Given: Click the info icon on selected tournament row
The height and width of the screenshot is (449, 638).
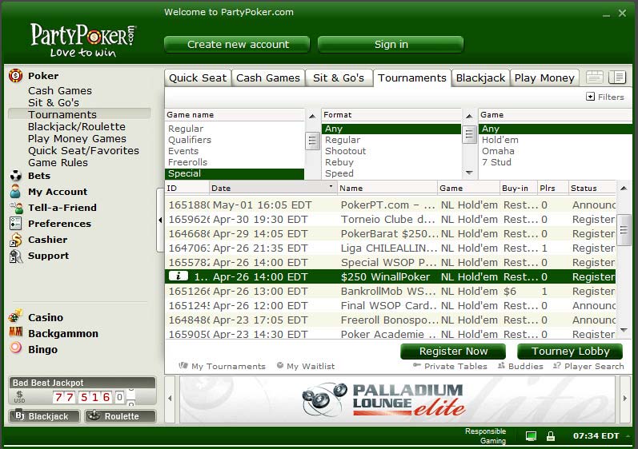Looking at the screenshot, I should (179, 276).
